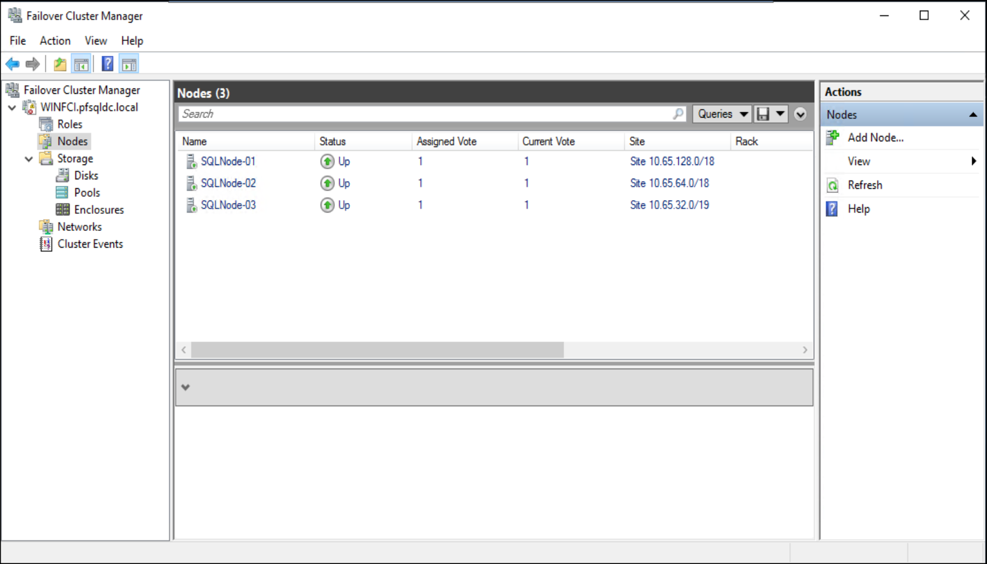Click the green Up status icon for SQLNode-03

click(x=327, y=205)
